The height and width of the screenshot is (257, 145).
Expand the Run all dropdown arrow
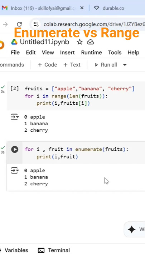125,65
